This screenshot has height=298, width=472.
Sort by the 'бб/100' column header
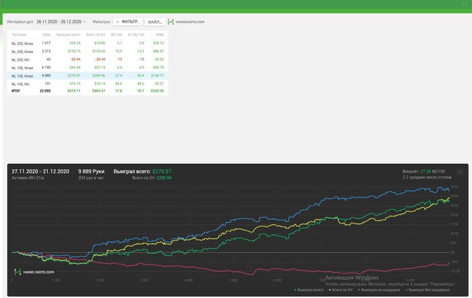point(117,34)
